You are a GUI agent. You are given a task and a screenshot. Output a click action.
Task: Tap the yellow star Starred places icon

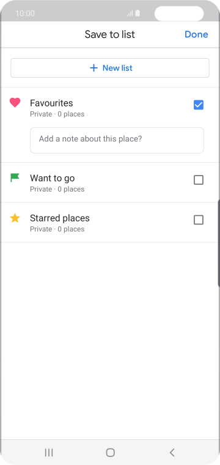[x=15, y=218]
